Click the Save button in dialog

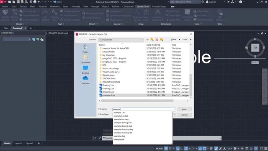point(184,109)
